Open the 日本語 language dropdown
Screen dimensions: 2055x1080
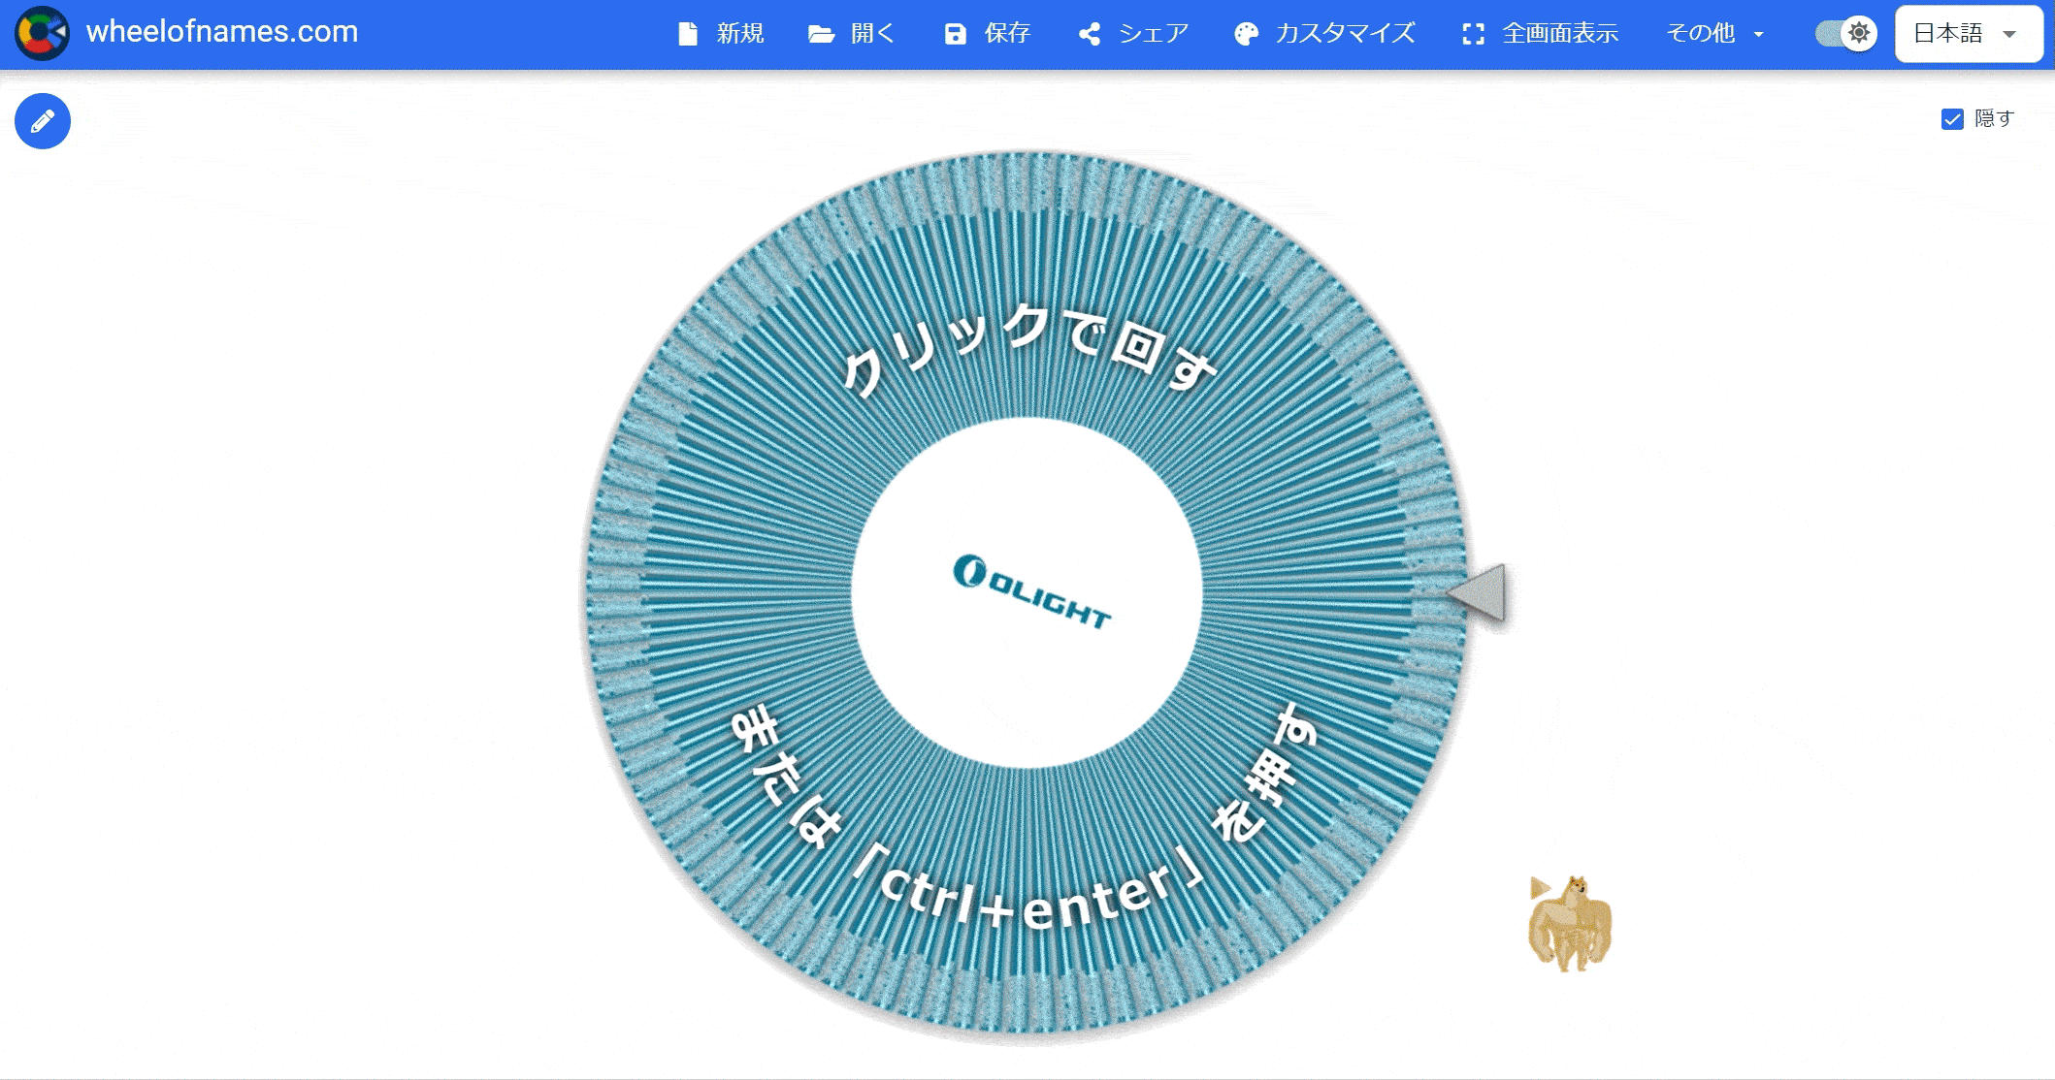(x=1948, y=33)
